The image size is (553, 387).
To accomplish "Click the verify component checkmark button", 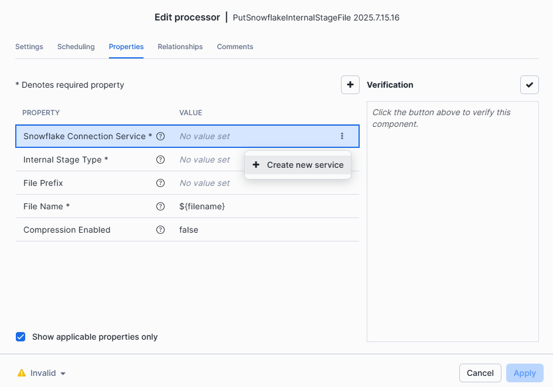I will [x=529, y=85].
